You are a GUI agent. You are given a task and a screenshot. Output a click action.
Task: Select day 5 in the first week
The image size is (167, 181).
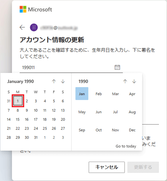click(x=54, y=101)
